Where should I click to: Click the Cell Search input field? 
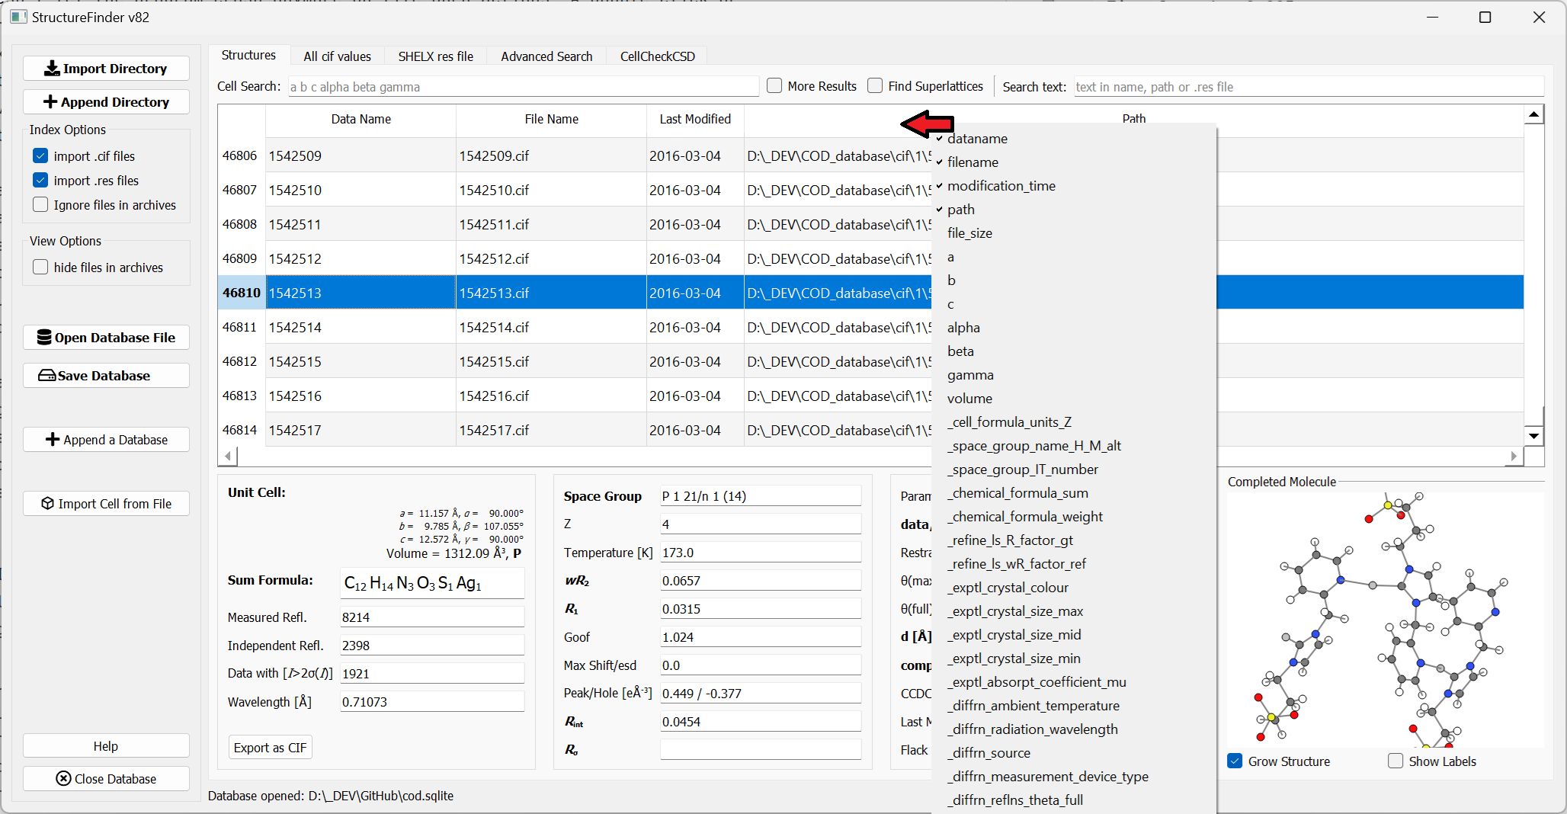click(x=523, y=87)
